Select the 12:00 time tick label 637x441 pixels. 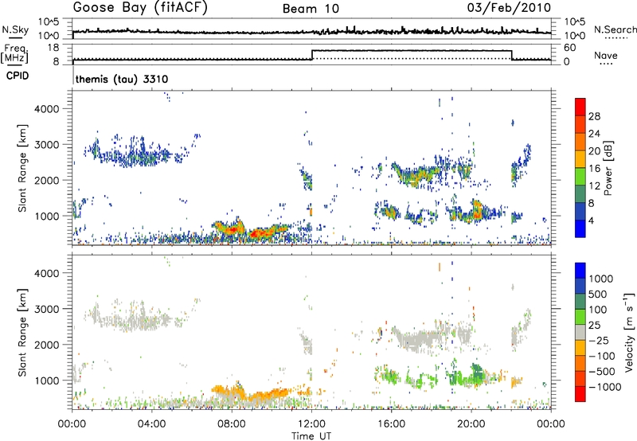pos(311,424)
